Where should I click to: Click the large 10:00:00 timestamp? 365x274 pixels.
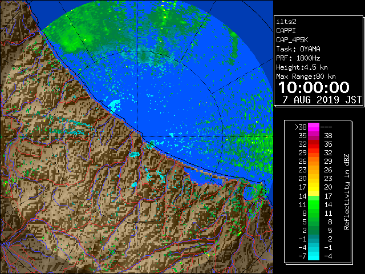pyautogui.click(x=314, y=87)
